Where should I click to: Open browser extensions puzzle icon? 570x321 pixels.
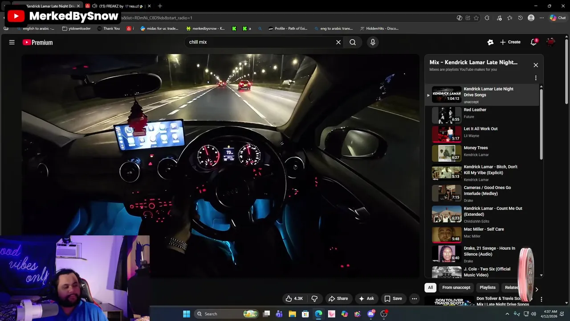pos(487,18)
